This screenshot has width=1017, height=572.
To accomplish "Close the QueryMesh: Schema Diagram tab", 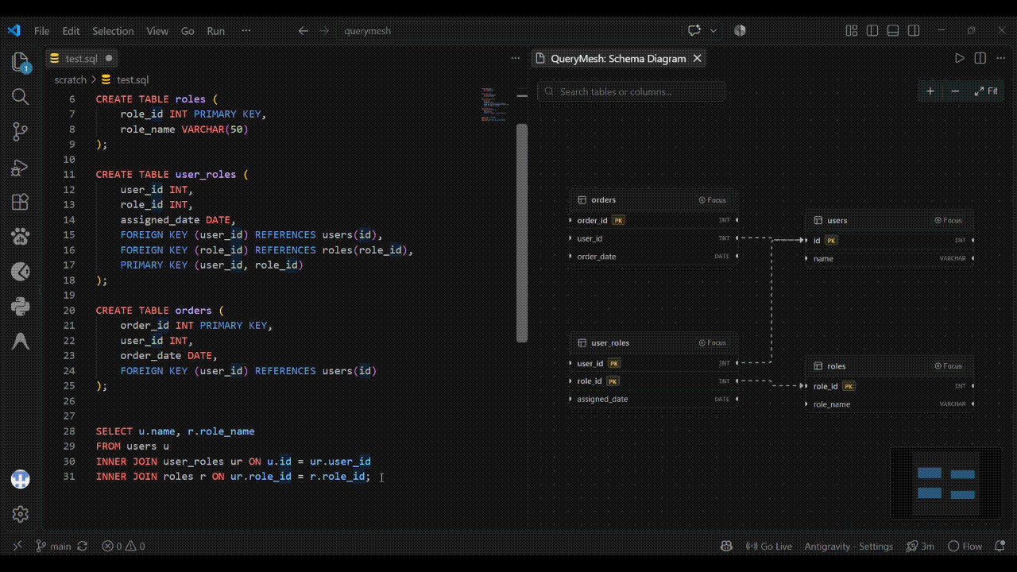I will pyautogui.click(x=698, y=58).
